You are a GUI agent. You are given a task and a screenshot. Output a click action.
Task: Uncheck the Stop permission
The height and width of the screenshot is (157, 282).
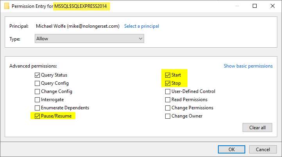[x=168, y=83]
